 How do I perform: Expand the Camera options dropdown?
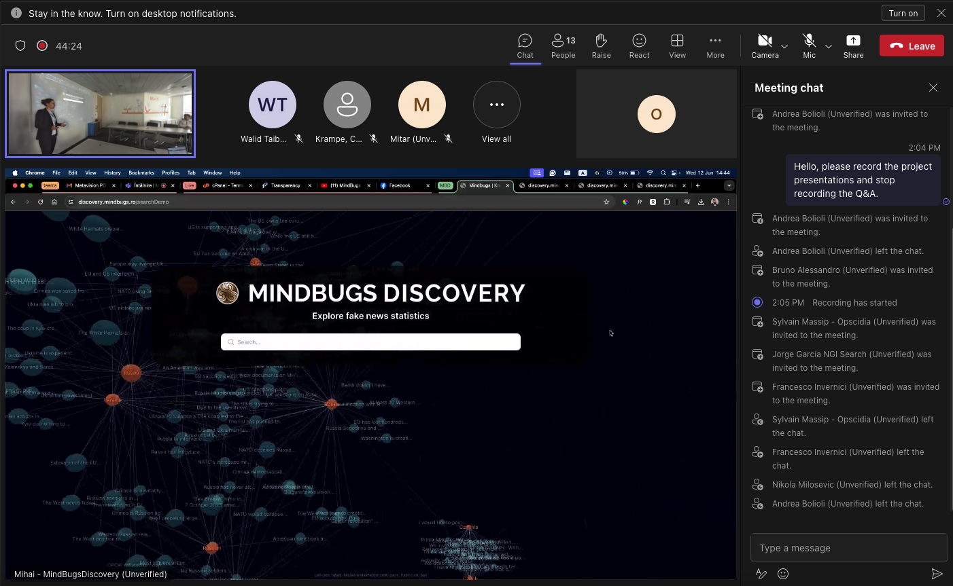(784, 46)
